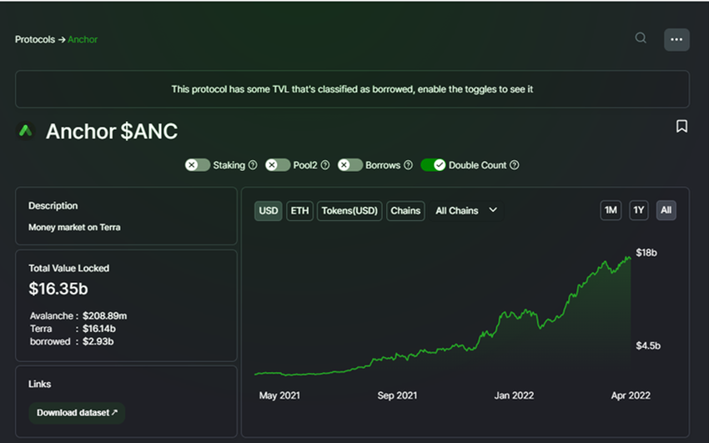Viewport: 709px width, 443px height.
Task: Open the search magnifier icon
Action: [641, 38]
